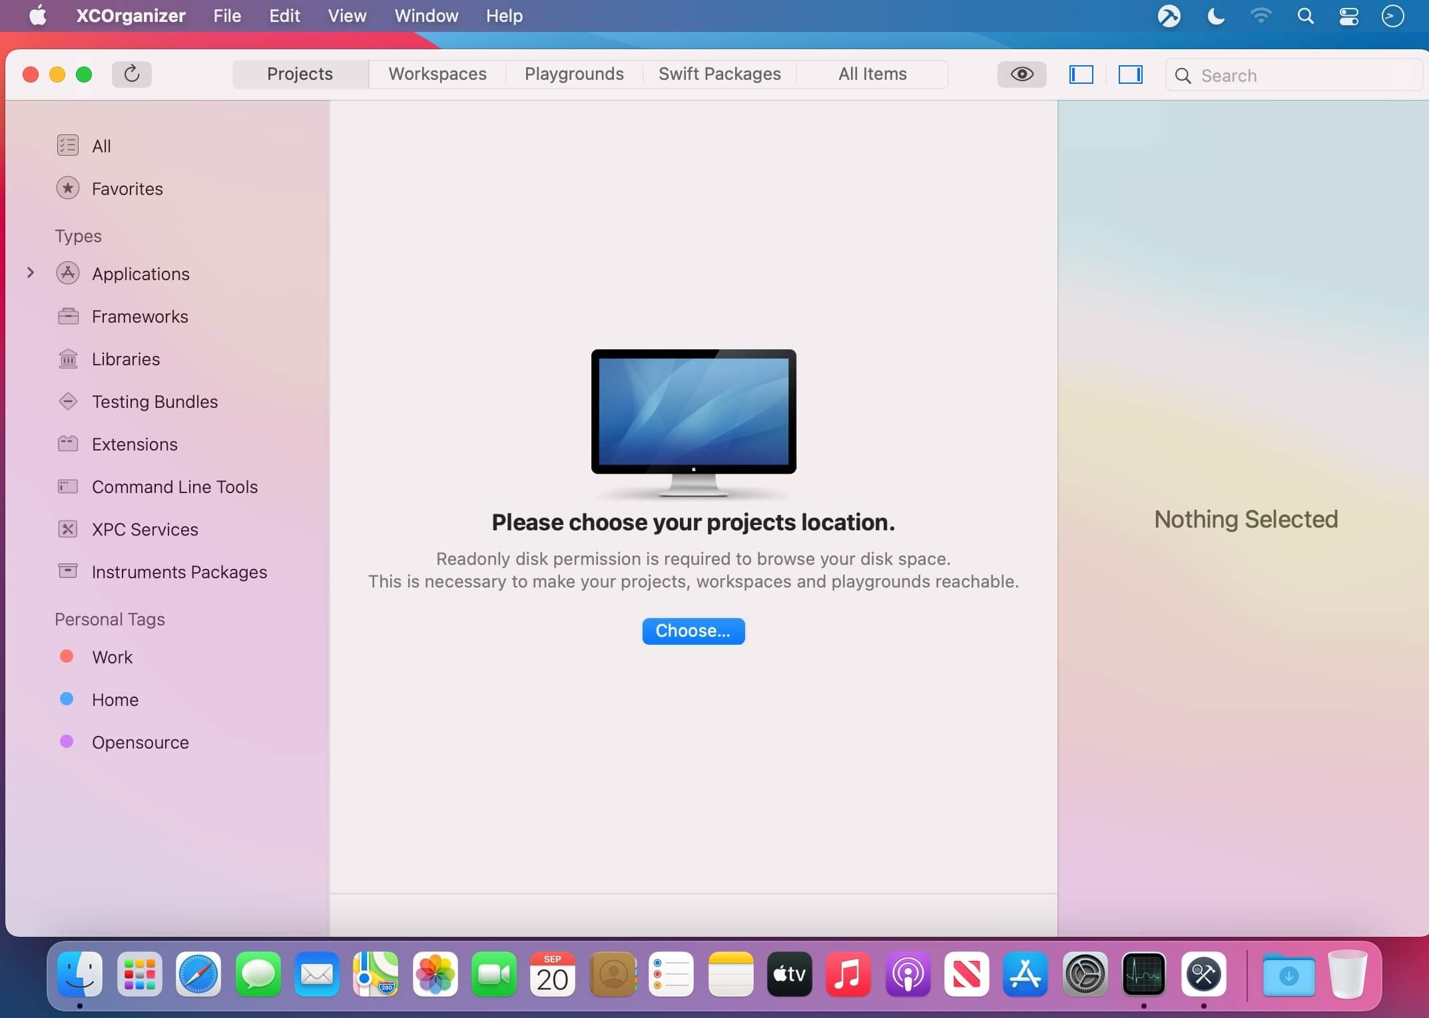
Task: Click the Choose... button
Action: [693, 631]
